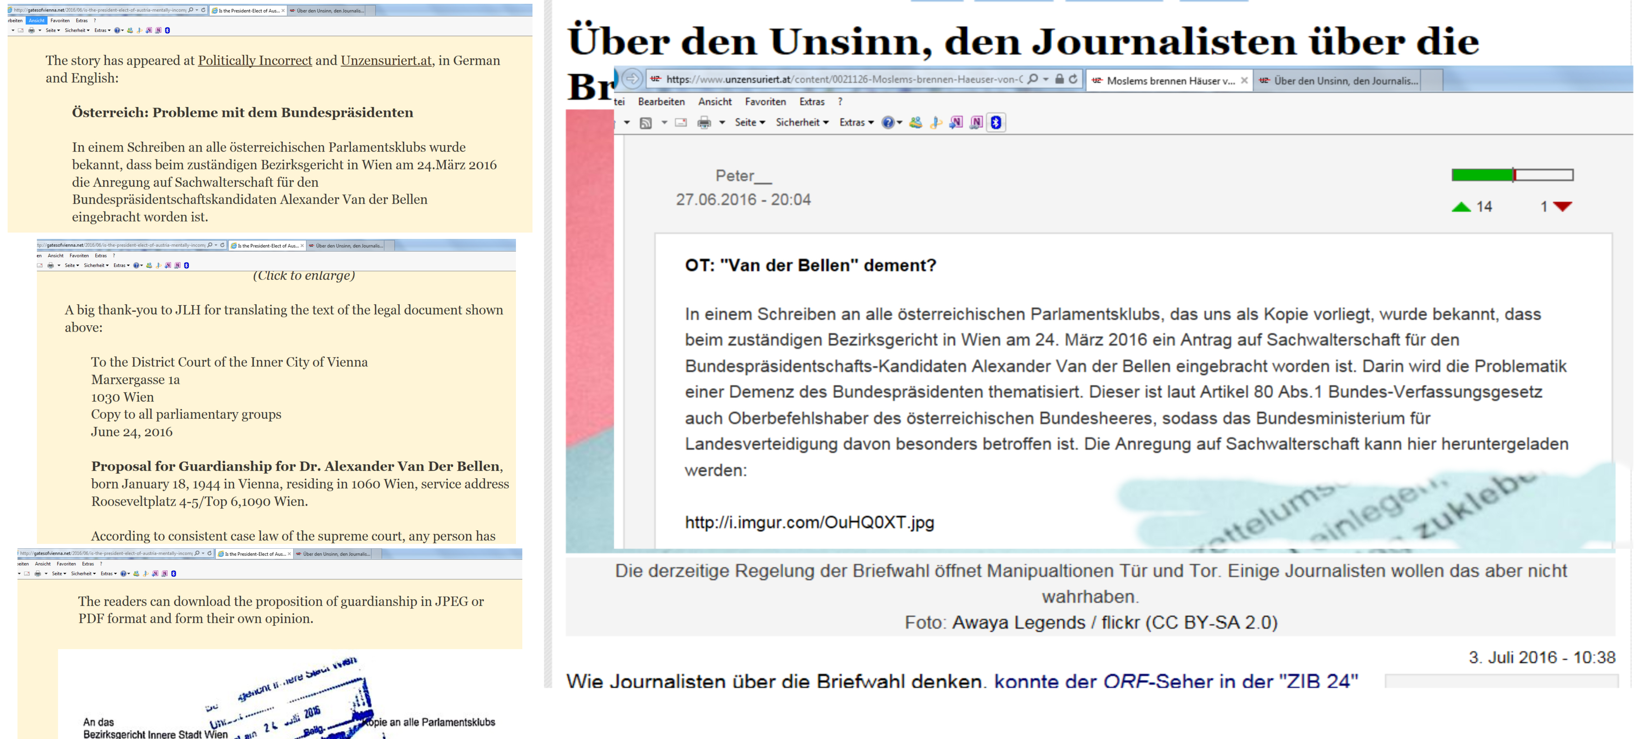Open the Bearbeiten menu
This screenshot has width=1634, height=739.
point(661,101)
